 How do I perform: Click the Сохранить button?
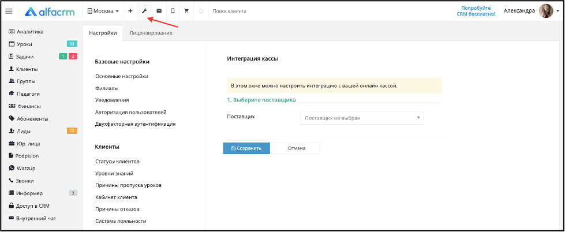click(x=246, y=148)
